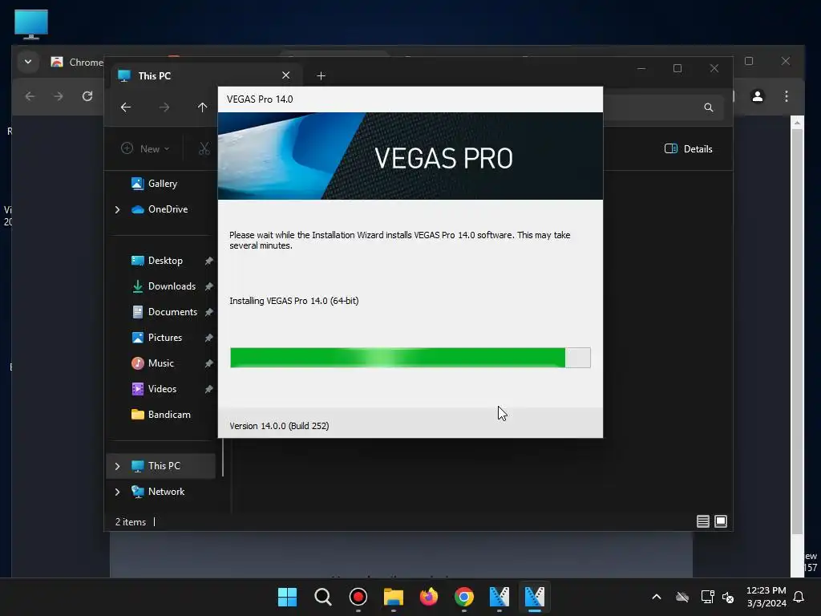The image size is (821, 616).
Task: Click Chrome back navigation arrow
Action: (30, 96)
